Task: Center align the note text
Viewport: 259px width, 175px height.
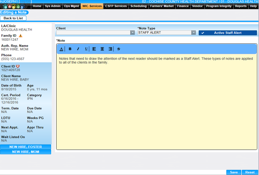Action: coord(102,49)
